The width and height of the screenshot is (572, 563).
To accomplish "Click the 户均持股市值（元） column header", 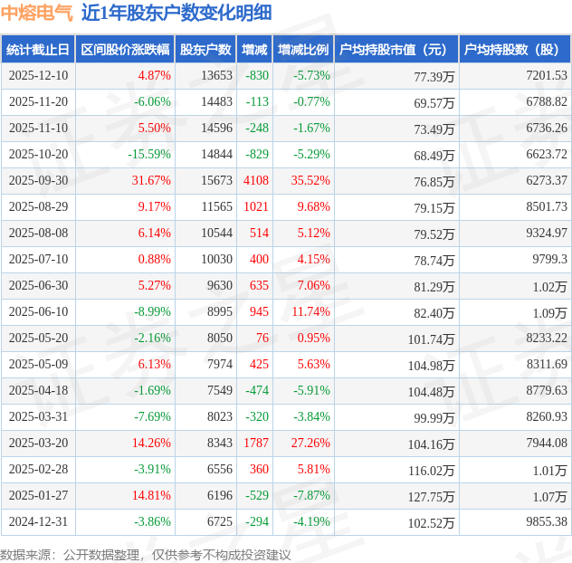I will coord(396,49).
